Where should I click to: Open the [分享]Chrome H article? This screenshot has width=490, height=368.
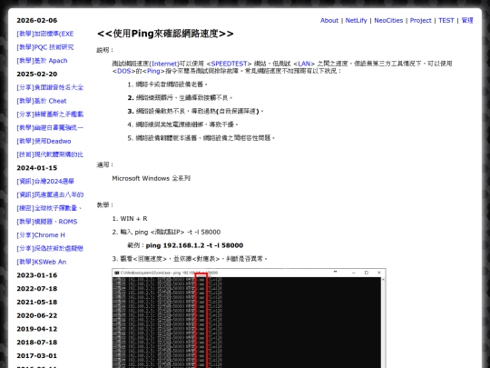tap(41, 235)
